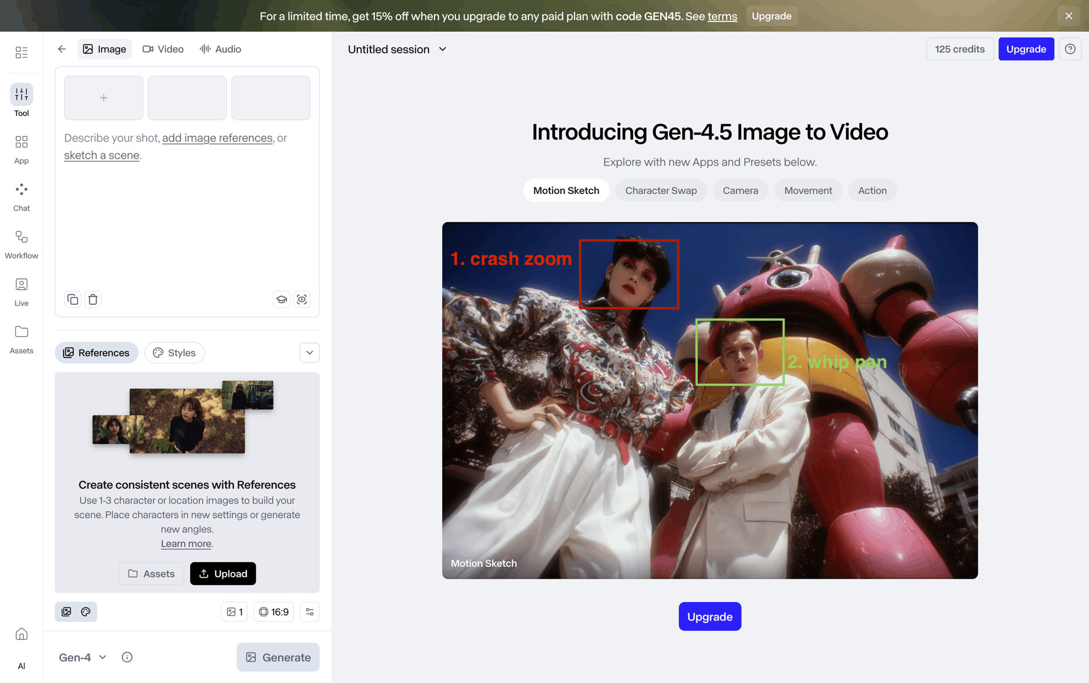Viewport: 1089px width, 683px height.
Task: Dismiss the promo banner with X
Action: [x=1069, y=16]
